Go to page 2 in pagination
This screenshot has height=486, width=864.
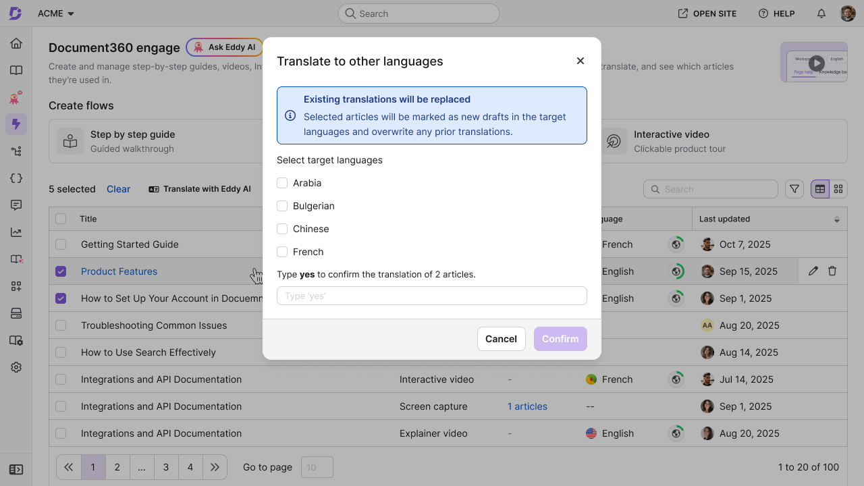pos(117,467)
